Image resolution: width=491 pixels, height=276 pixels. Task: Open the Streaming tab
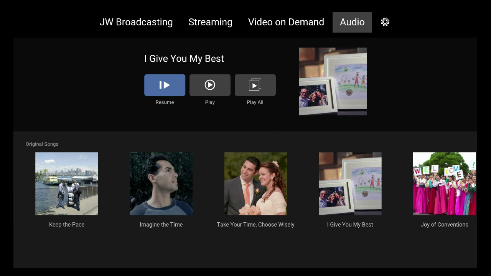(x=210, y=22)
